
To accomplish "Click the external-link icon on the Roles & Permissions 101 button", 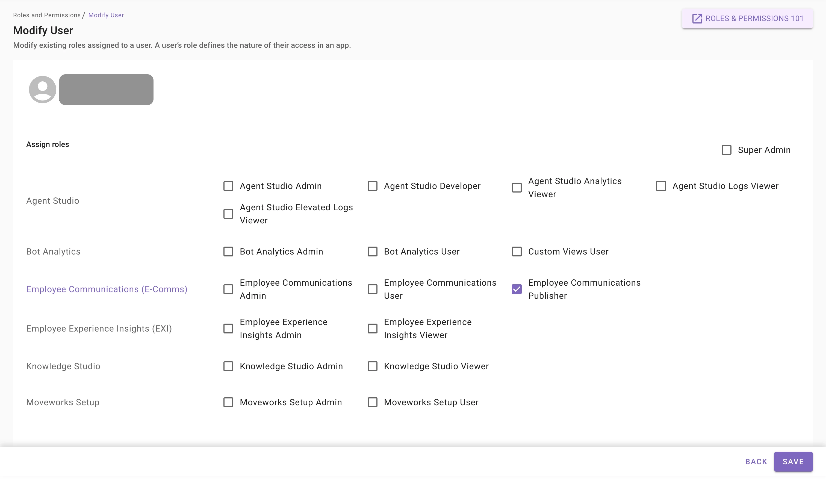I will pyautogui.click(x=697, y=18).
